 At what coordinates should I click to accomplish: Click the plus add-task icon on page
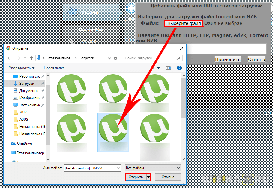click(x=130, y=9)
